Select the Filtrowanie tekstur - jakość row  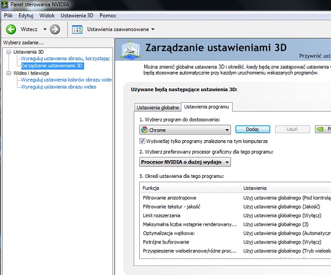click(235, 207)
